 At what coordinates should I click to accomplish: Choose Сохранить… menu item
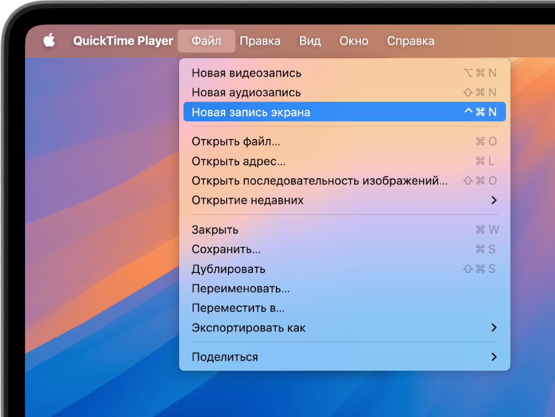point(345,249)
